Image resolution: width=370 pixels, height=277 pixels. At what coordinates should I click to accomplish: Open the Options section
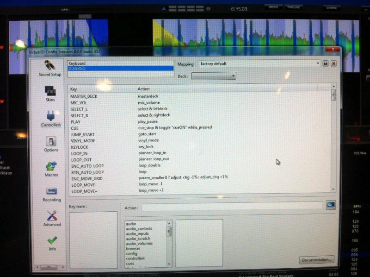51,144
